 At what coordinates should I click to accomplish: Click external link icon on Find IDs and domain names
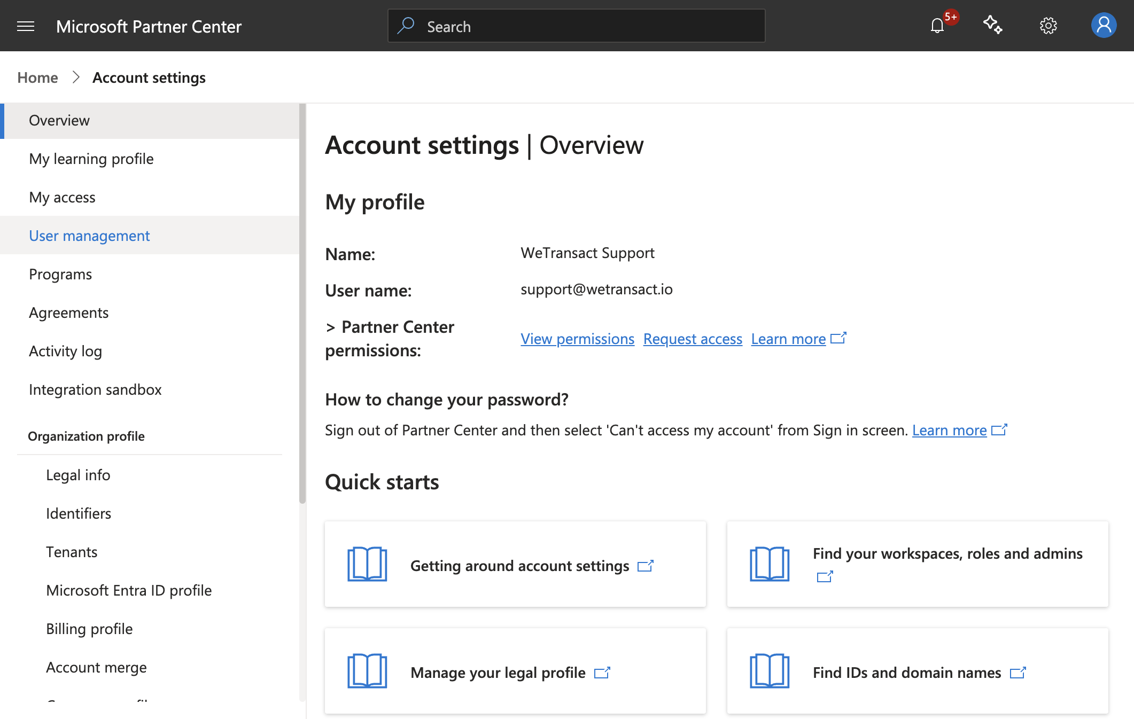(1018, 673)
